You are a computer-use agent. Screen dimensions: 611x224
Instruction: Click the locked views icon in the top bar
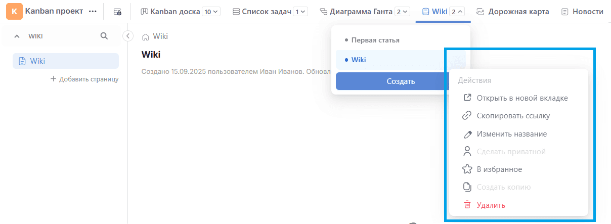[x=117, y=11]
